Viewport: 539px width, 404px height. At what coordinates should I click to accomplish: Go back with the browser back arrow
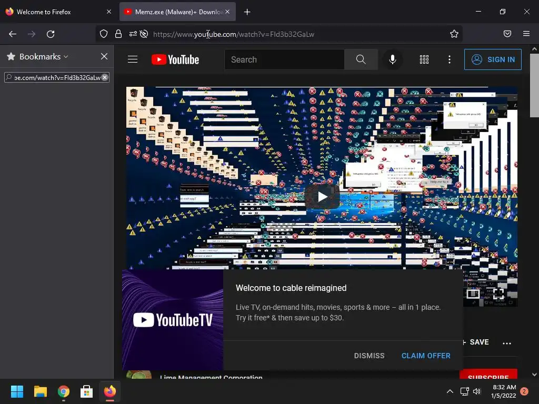coord(13,34)
